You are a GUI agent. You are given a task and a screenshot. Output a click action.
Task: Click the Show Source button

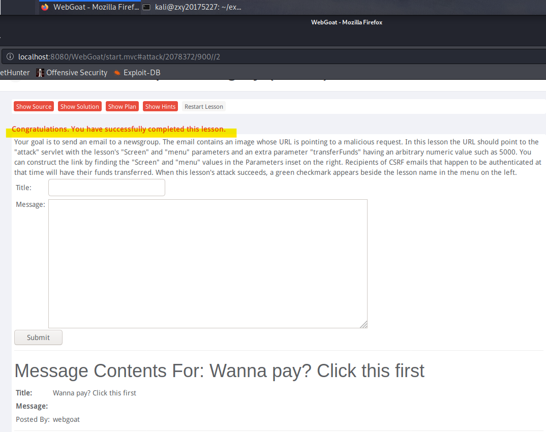click(x=34, y=107)
